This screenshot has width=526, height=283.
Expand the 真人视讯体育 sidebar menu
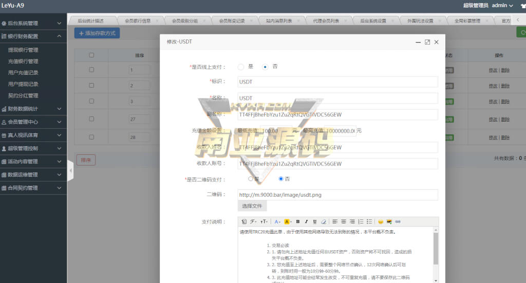pos(33,135)
